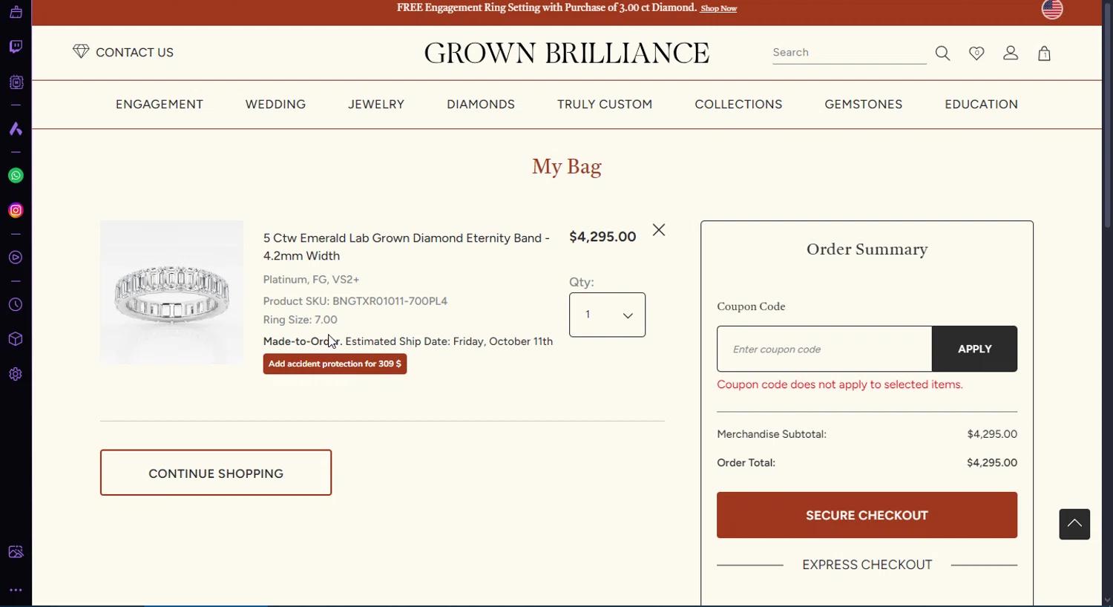Open the quantity dropdown
The width and height of the screenshot is (1113, 607).
[x=607, y=315]
